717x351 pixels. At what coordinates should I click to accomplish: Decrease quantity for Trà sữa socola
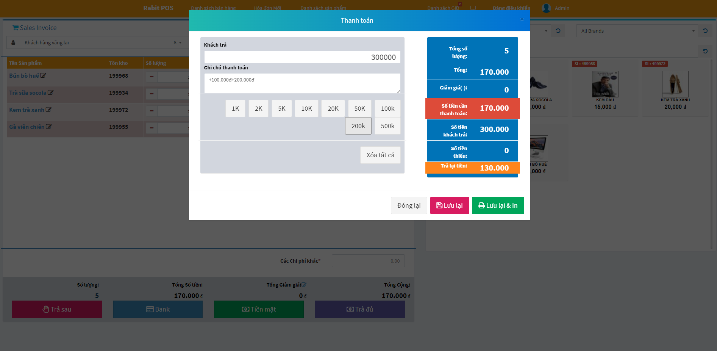[152, 94]
